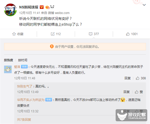Like the post with thumbs-up 1001
Viewport: 150px width, 124px height.
pos(128,34)
